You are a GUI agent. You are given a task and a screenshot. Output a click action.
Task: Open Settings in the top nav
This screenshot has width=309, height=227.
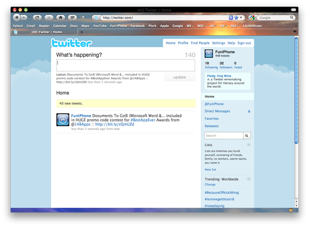(218, 43)
